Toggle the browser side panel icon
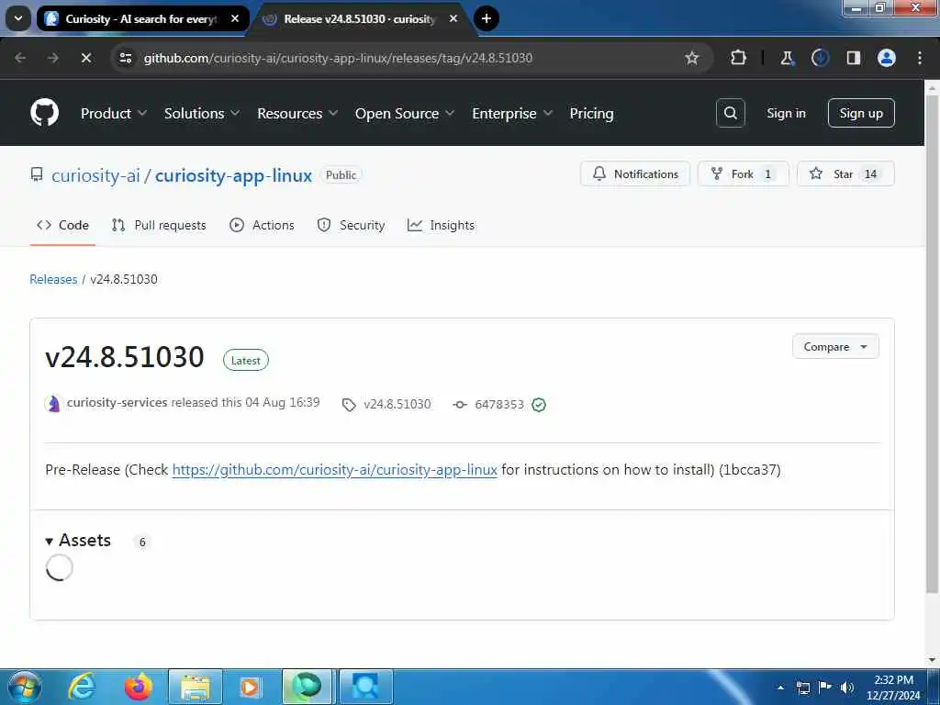This screenshot has height=705, width=940. click(x=853, y=58)
